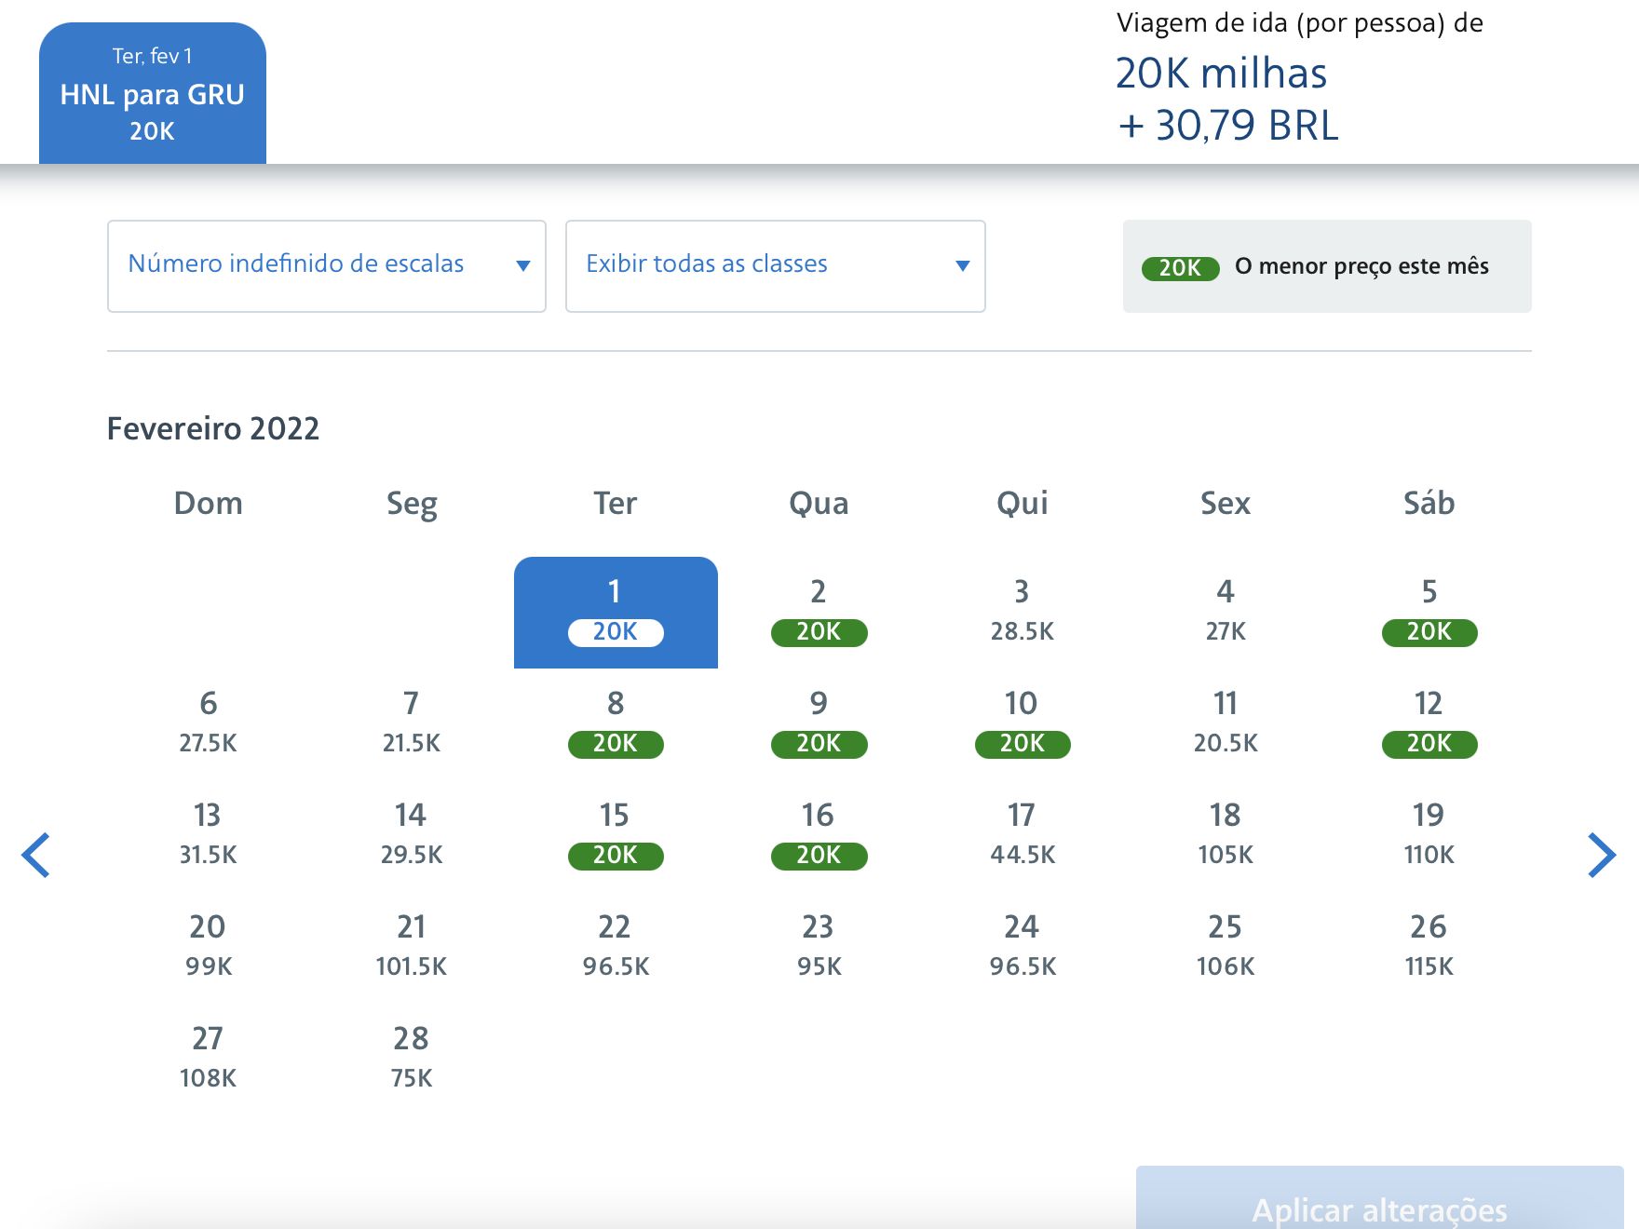Click the 'Sáb' weekday header
This screenshot has width=1639, height=1229.
click(1429, 503)
